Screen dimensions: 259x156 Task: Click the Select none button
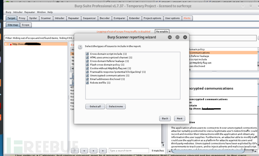(116, 106)
